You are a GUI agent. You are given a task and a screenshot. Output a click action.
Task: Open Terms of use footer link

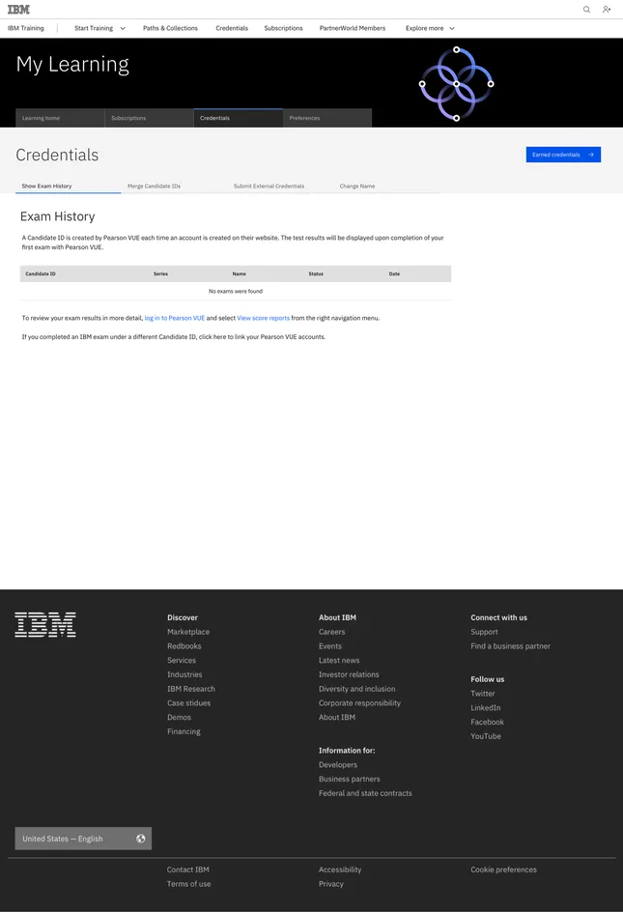(189, 884)
